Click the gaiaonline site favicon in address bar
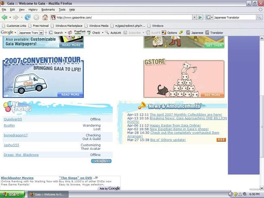This screenshot has width=264, height=198. click(53, 17)
